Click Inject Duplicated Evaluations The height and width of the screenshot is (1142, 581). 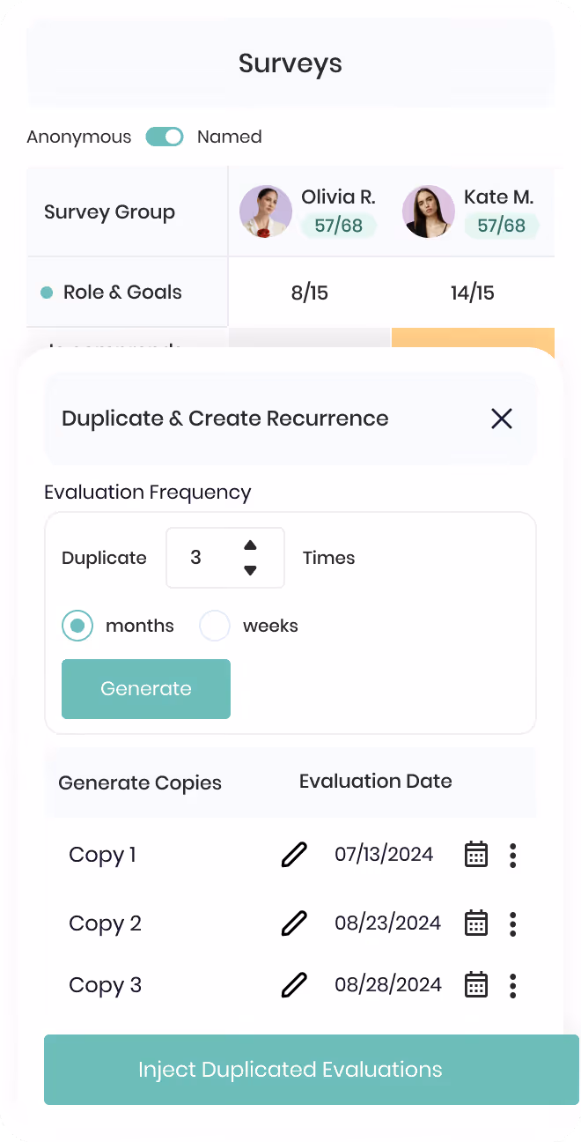click(312, 1070)
